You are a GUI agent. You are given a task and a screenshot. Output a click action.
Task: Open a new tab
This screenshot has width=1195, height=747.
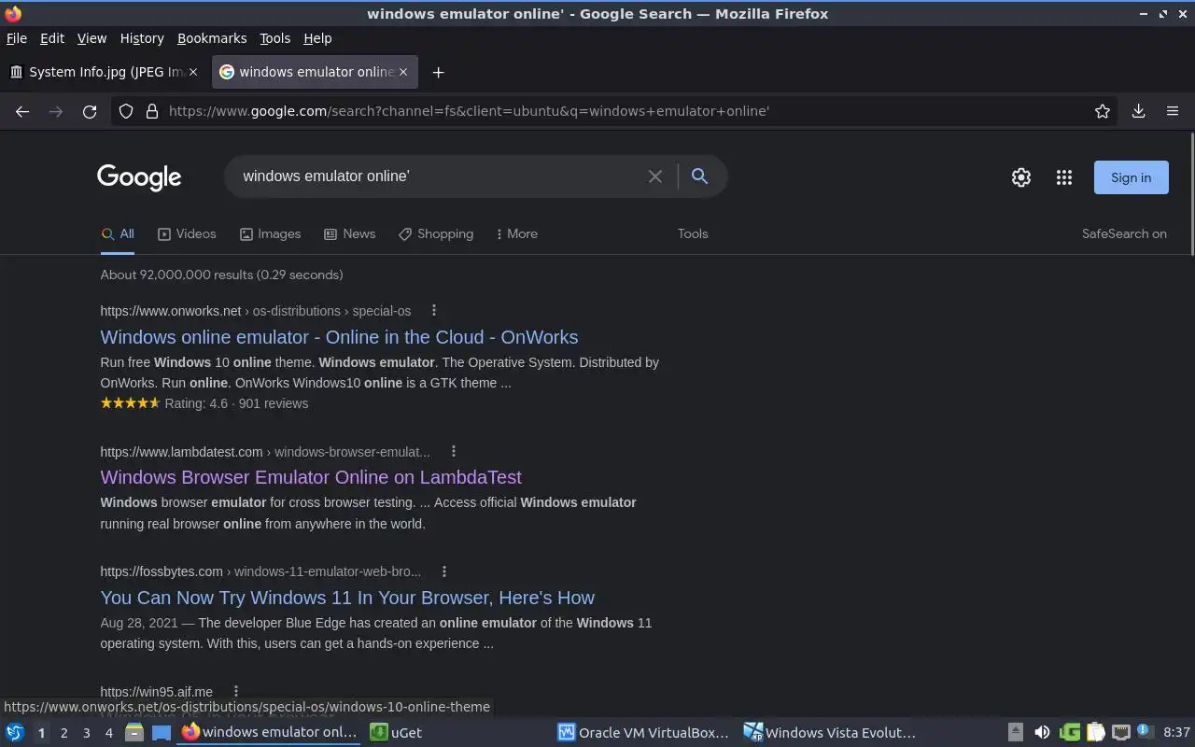pyautogui.click(x=438, y=72)
